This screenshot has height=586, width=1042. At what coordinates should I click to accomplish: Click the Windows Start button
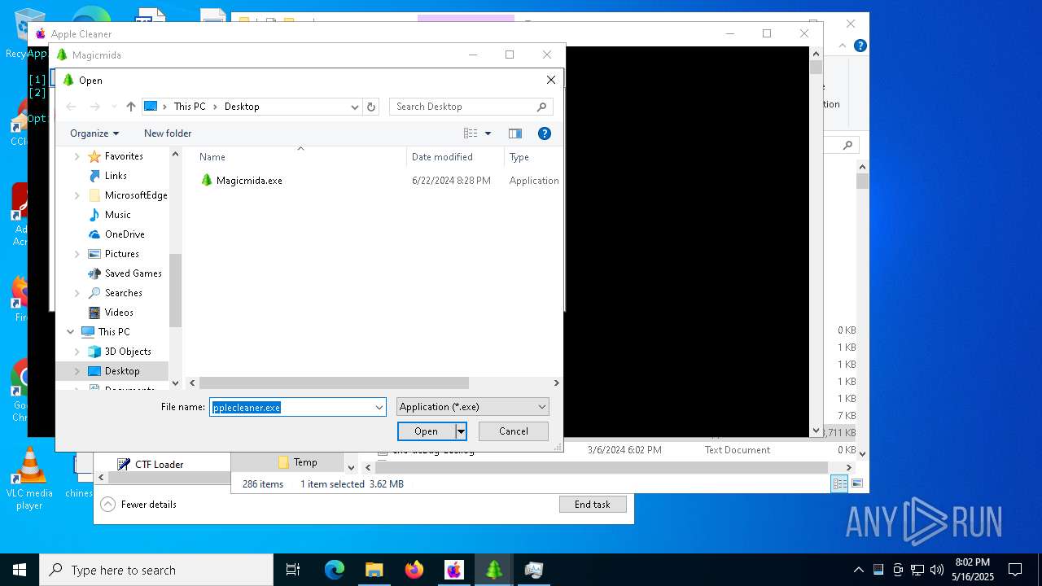(20, 570)
